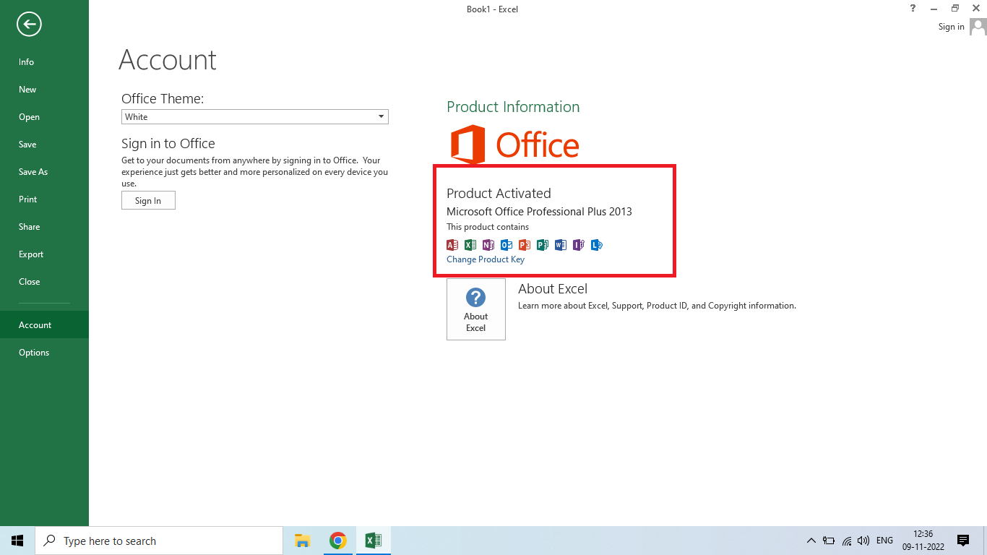Click the volume speaker icon

click(863, 541)
